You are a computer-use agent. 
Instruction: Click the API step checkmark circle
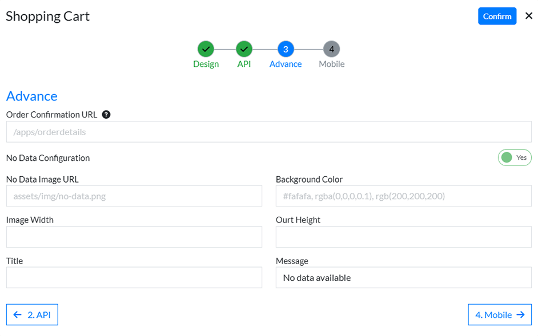coord(244,49)
